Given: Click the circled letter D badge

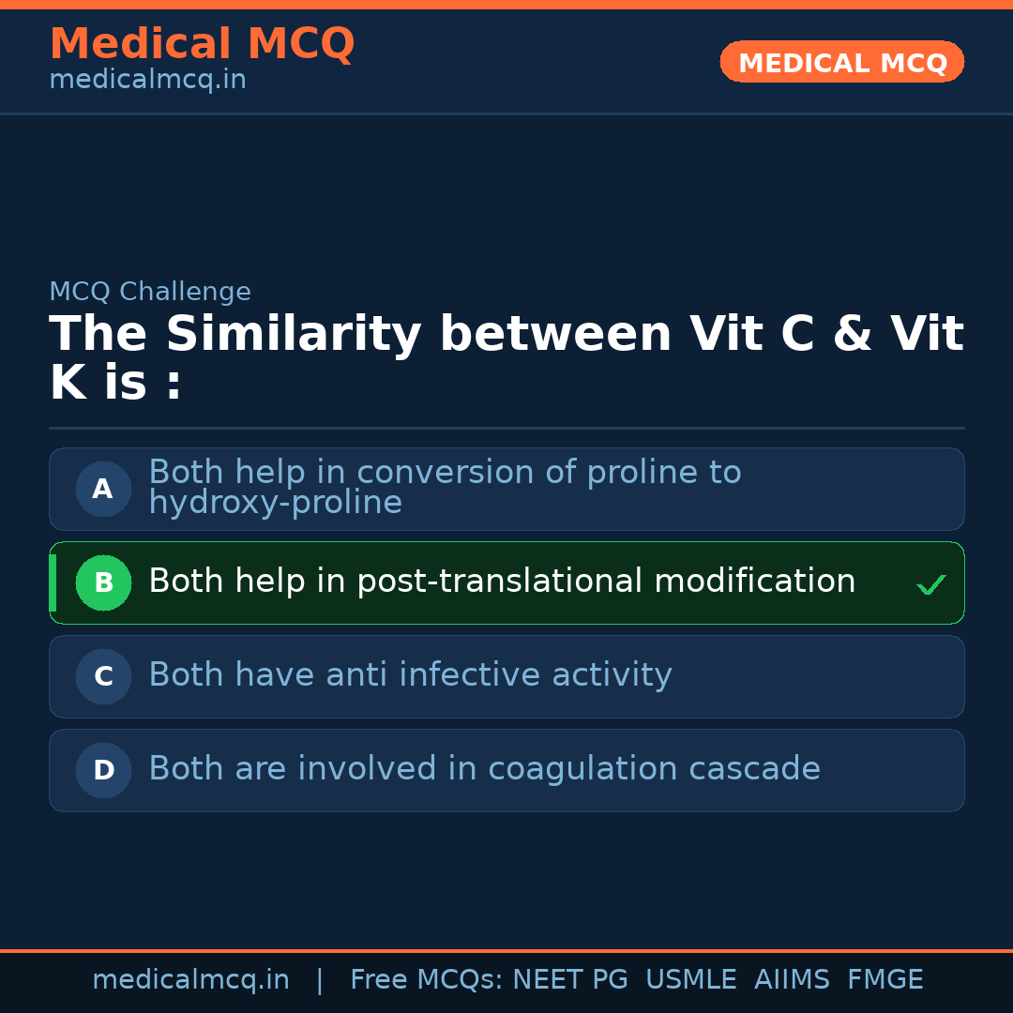Looking at the screenshot, I should tap(103, 770).
